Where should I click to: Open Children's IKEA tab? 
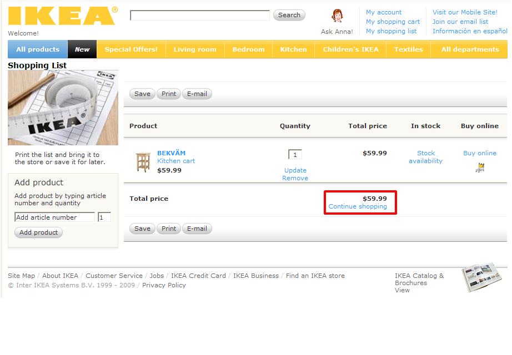pyautogui.click(x=350, y=49)
